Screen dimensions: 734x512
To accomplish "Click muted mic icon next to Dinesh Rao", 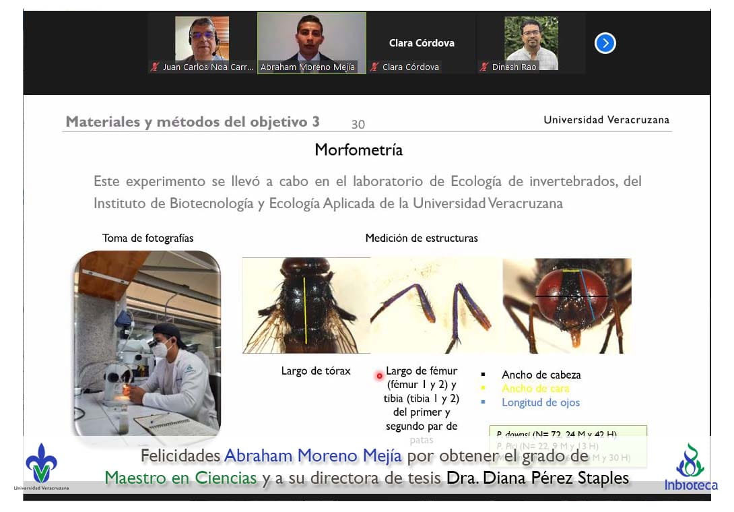I will (x=484, y=67).
